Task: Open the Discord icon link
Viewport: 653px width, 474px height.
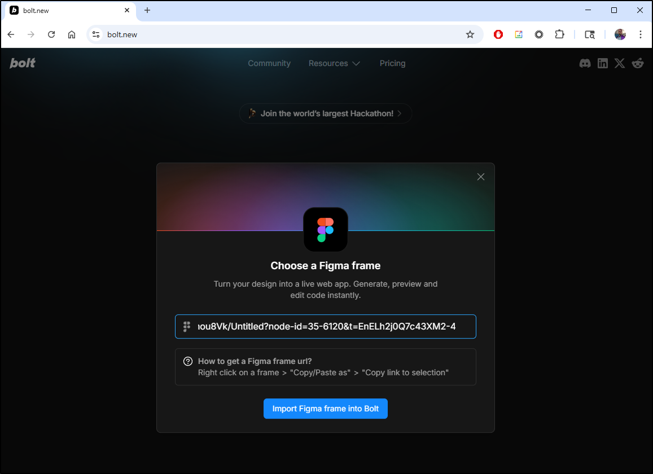Action: 585,63
